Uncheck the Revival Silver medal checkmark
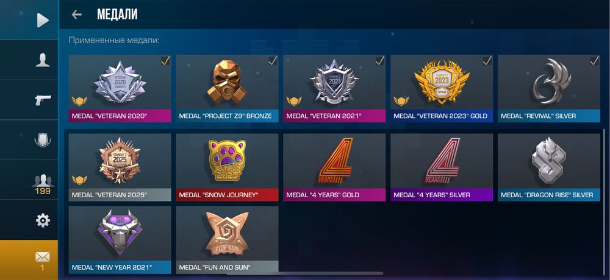This screenshot has height=280, width=610. click(x=594, y=61)
